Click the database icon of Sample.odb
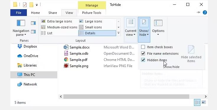The width and height of the screenshot is (217, 110). coord(66,53)
